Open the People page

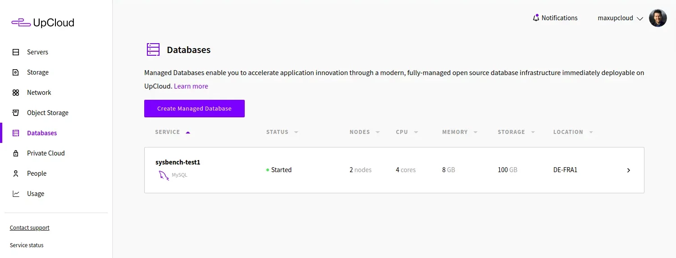point(37,173)
